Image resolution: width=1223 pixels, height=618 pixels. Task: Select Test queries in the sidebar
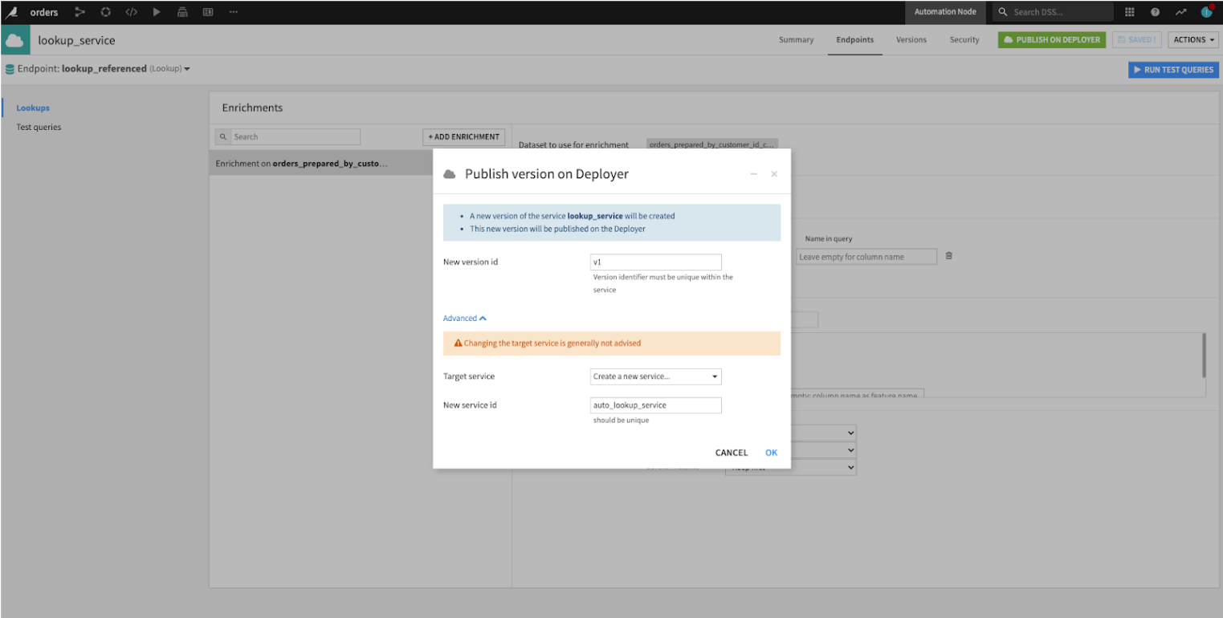(x=38, y=126)
